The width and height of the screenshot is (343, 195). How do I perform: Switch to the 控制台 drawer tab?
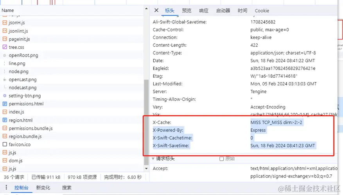pyautogui.click(x=22, y=188)
